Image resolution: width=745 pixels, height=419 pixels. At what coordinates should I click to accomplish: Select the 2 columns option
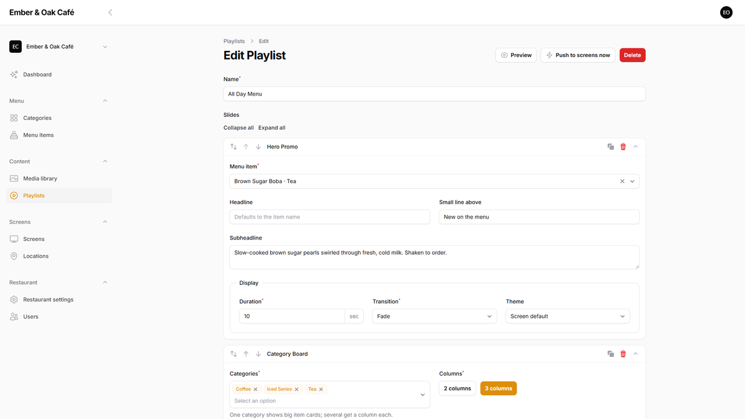(x=458, y=389)
